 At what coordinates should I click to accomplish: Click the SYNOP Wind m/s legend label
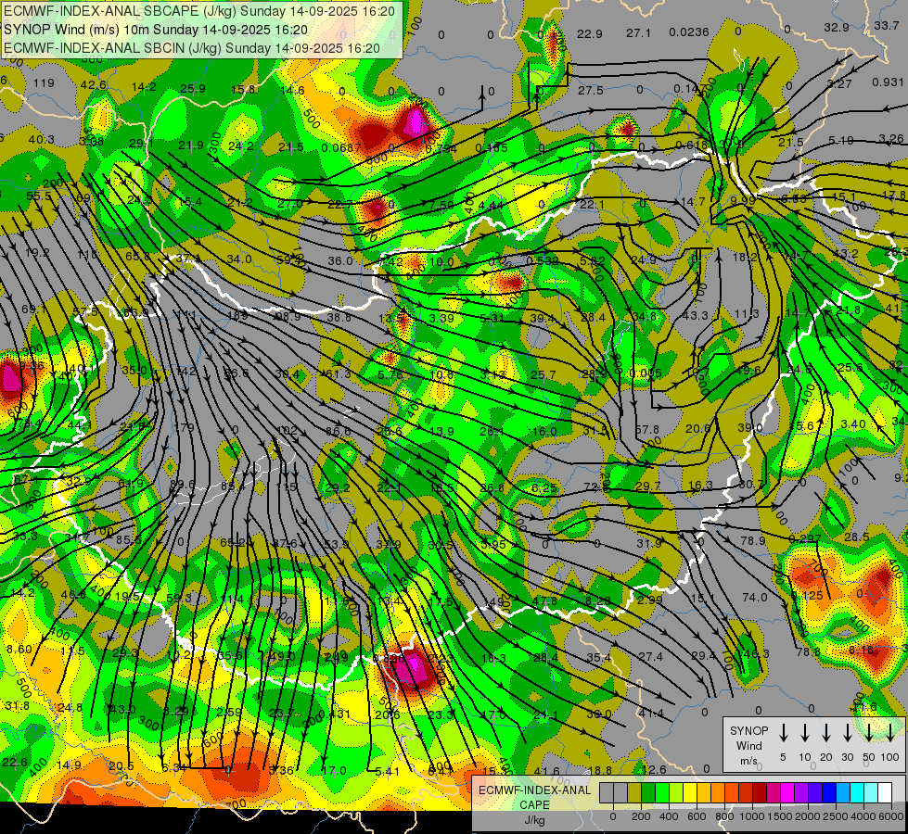click(748, 746)
